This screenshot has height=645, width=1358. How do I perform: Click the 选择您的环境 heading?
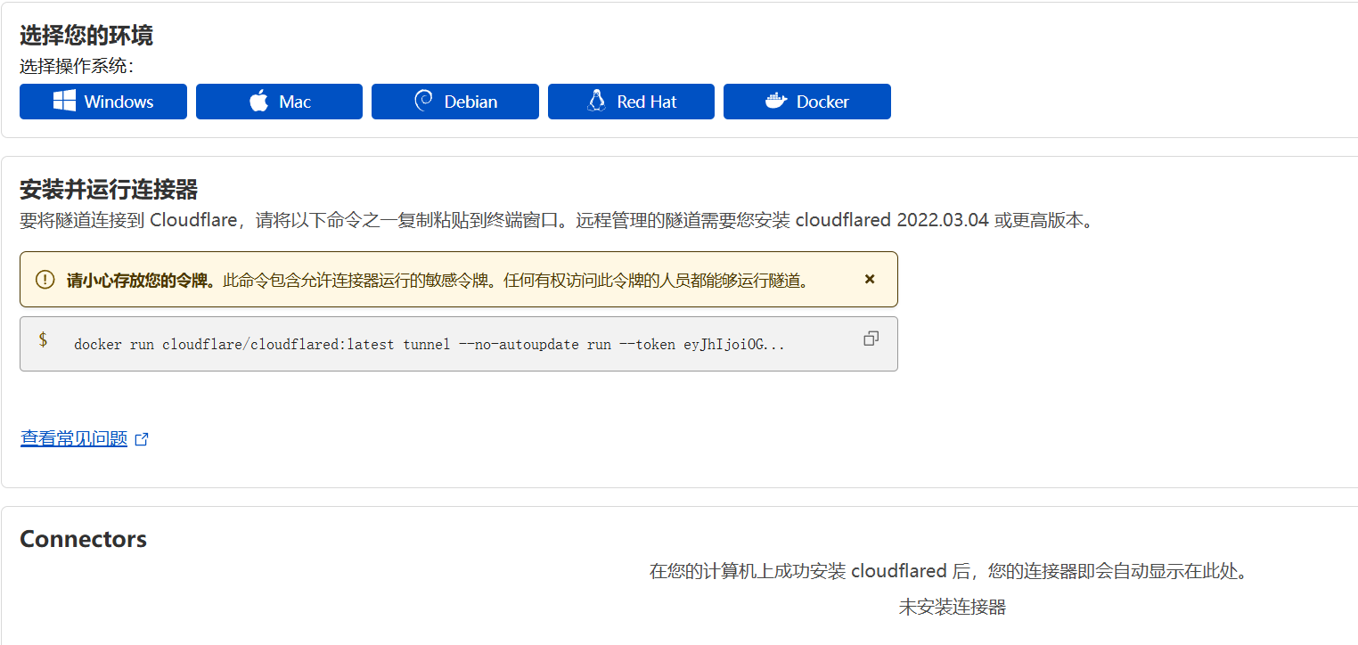86,36
